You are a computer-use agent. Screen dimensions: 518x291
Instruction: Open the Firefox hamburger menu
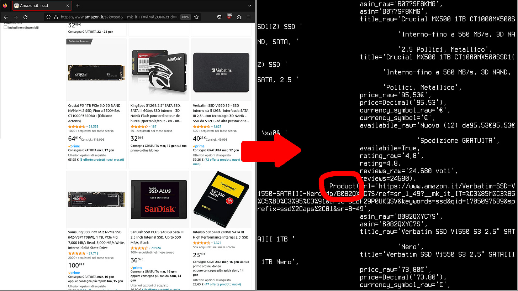coord(249,17)
